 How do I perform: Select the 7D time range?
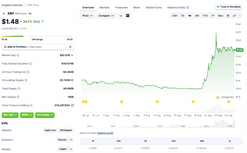[183, 16]
